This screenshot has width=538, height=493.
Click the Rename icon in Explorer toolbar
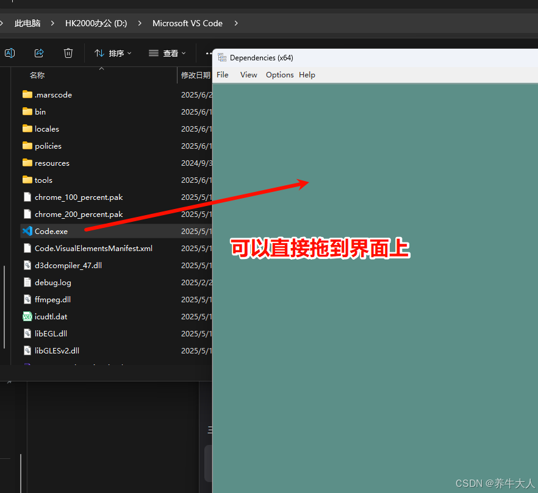coord(10,53)
